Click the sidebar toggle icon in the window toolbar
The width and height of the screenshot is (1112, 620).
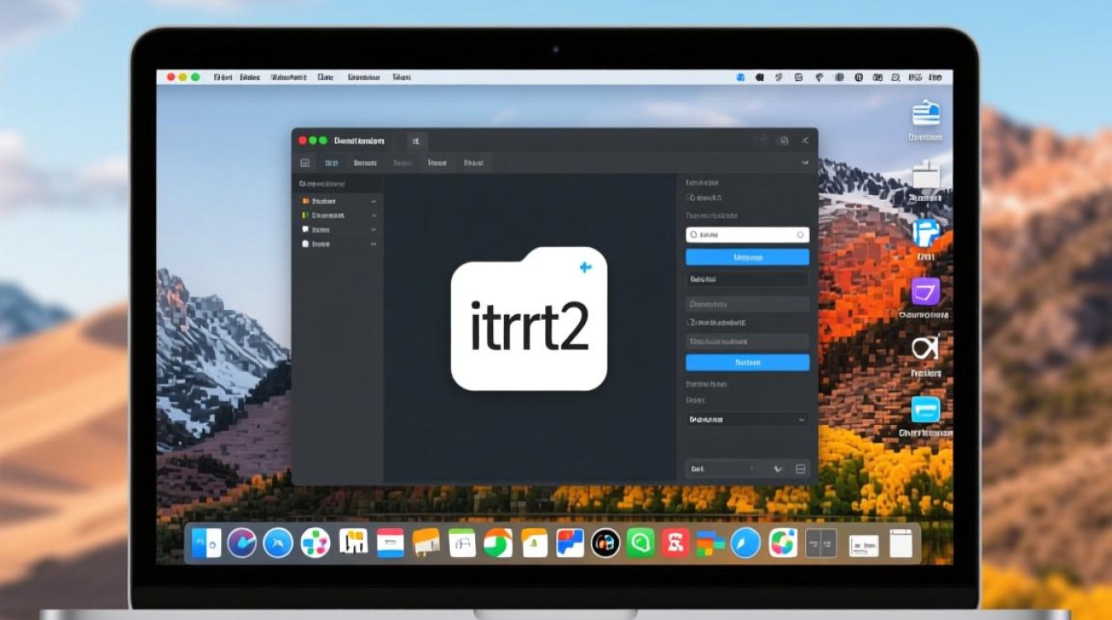(x=304, y=164)
